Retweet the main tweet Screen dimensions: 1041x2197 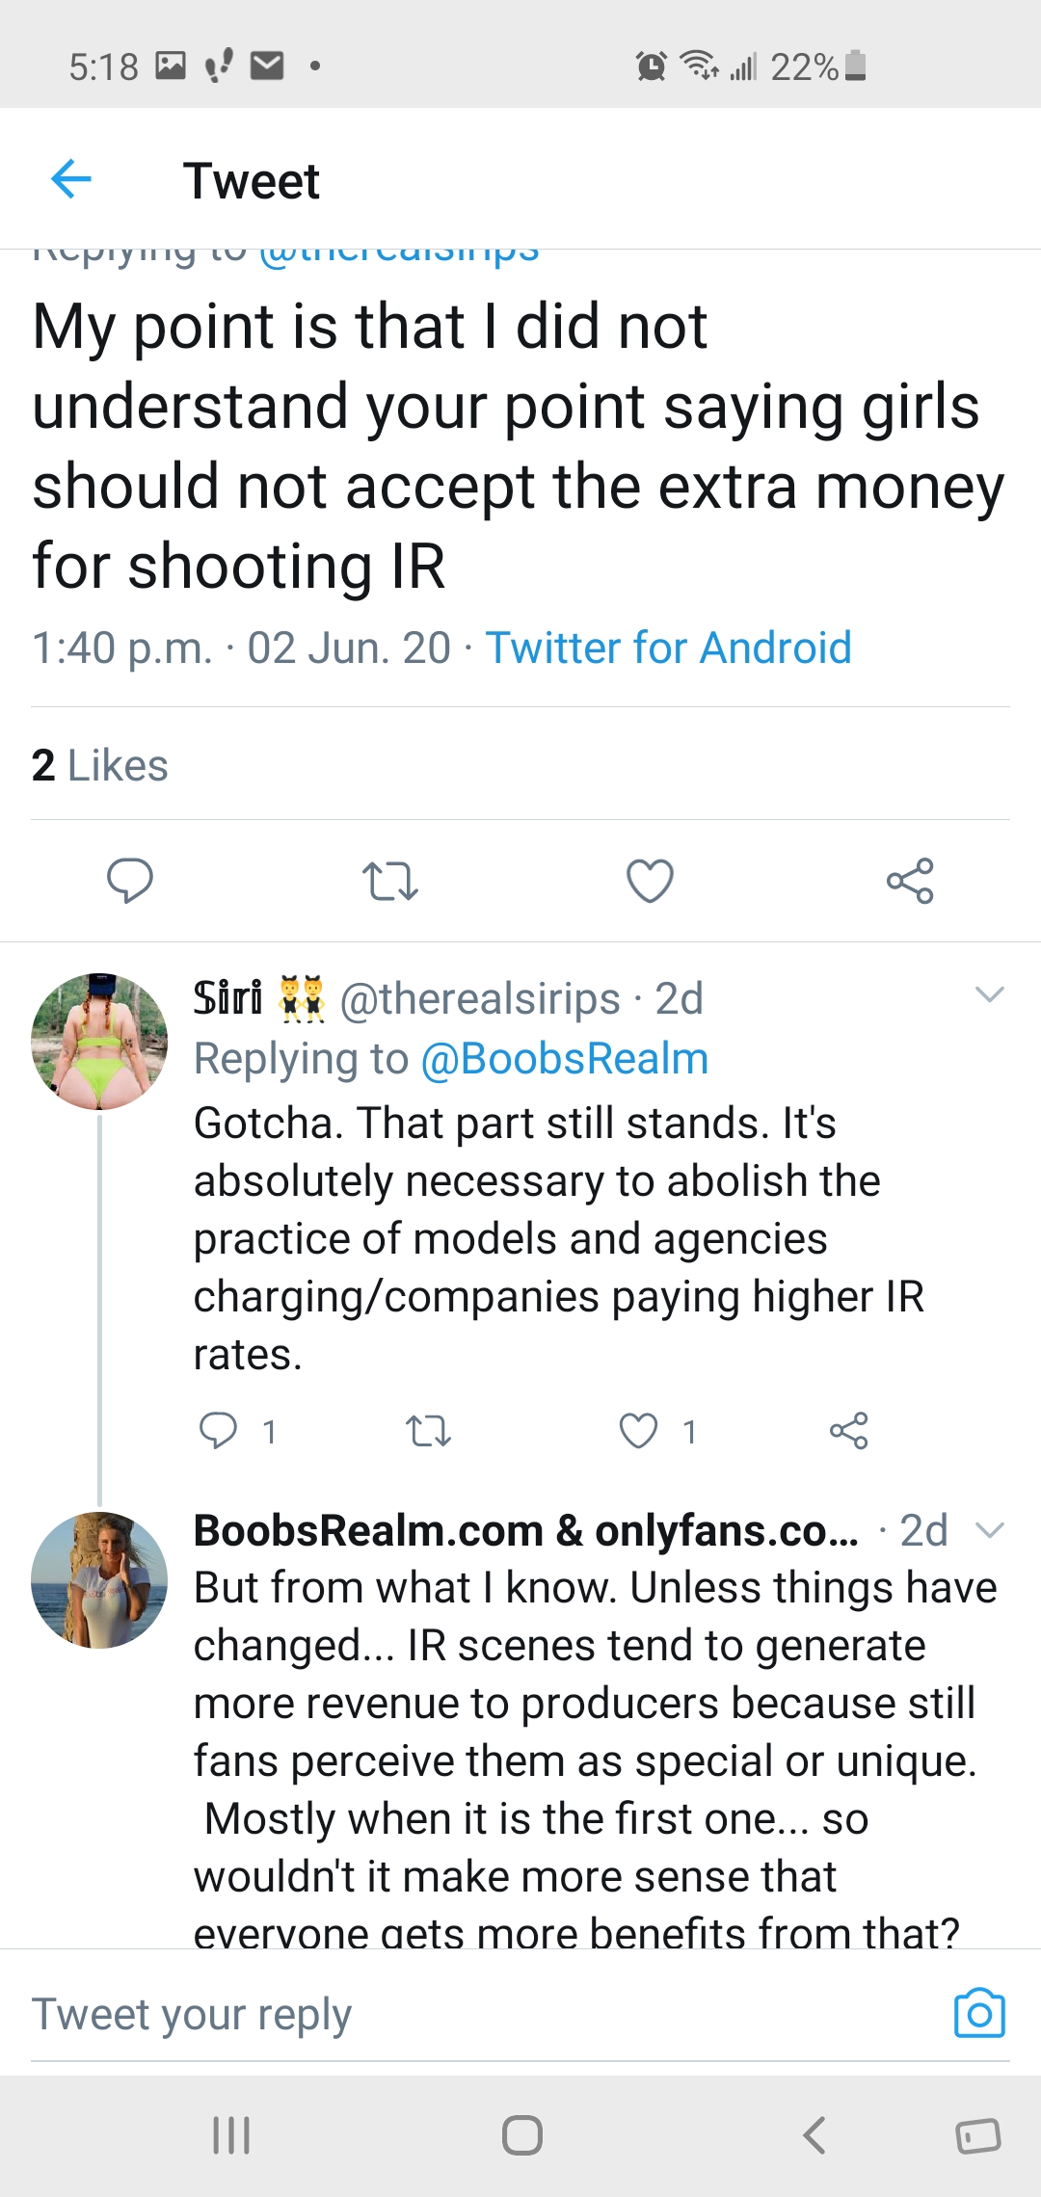click(389, 881)
